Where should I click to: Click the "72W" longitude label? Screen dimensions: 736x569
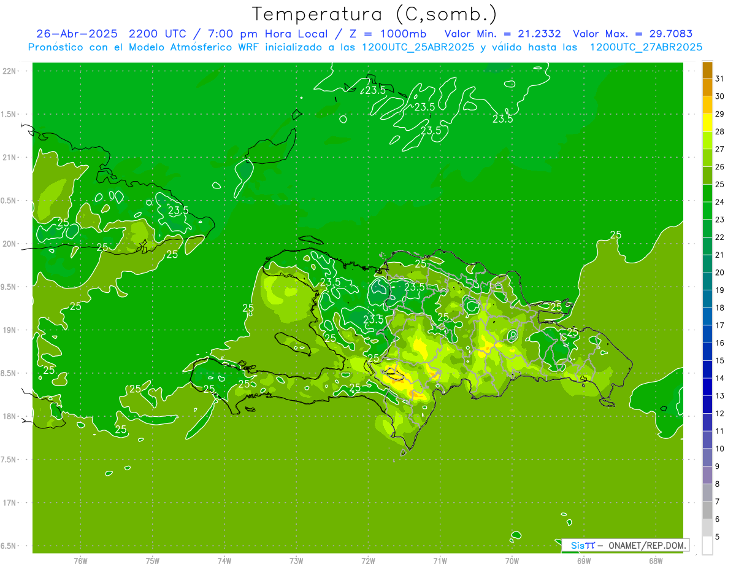point(368,560)
